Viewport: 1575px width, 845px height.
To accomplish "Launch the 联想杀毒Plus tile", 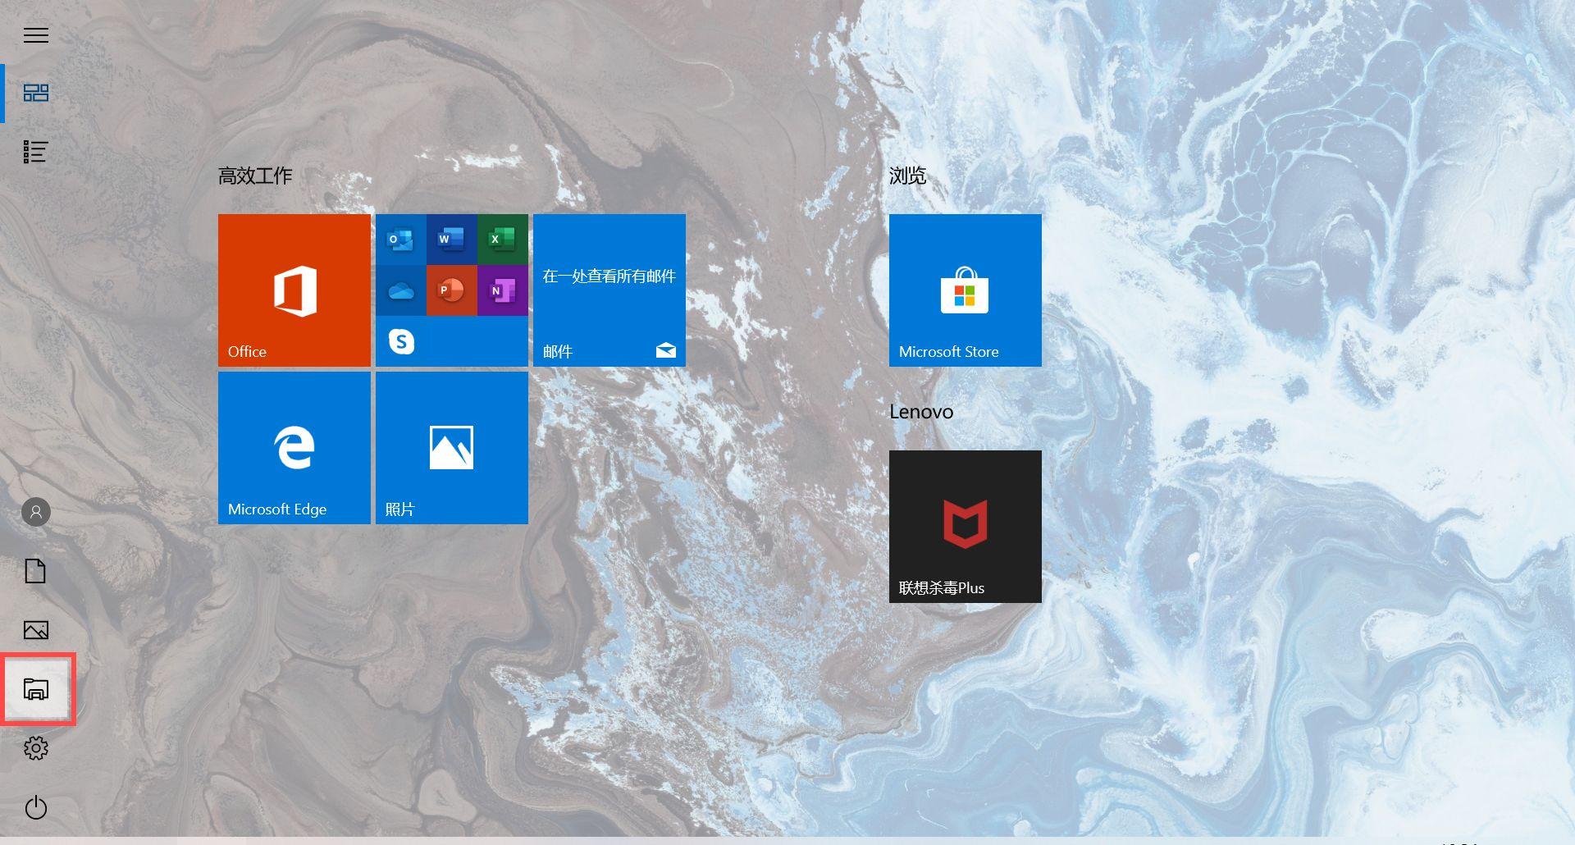I will click(966, 527).
